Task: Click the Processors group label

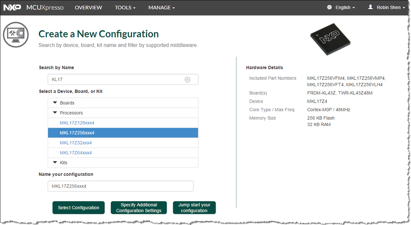Action: click(x=71, y=113)
